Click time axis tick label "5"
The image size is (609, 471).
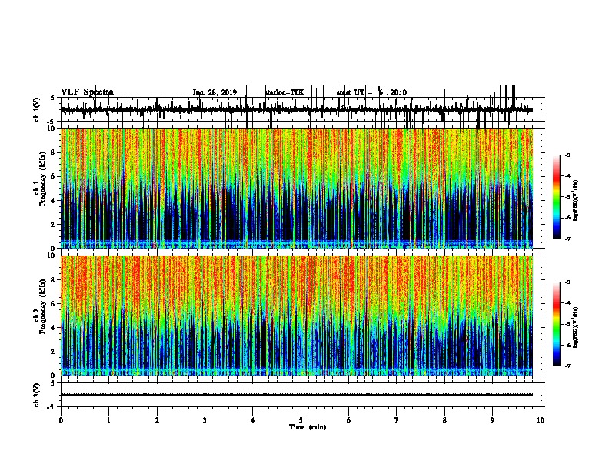click(301, 419)
